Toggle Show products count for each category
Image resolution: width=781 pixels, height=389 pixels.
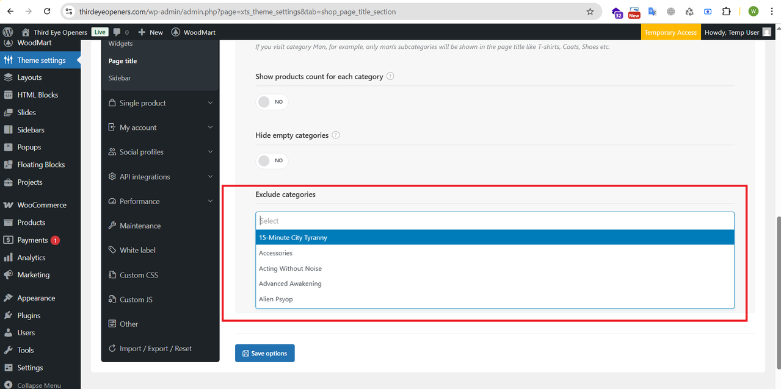tap(272, 102)
